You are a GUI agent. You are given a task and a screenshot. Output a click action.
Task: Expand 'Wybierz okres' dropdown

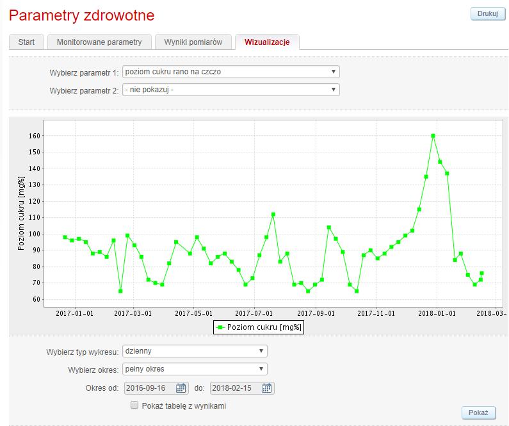195,369
